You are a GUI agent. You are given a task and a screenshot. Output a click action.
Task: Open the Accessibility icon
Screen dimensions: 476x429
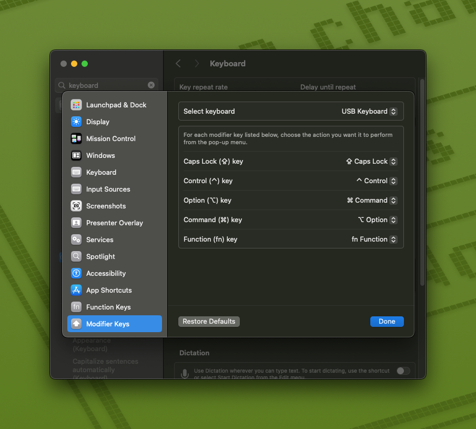[x=76, y=274]
